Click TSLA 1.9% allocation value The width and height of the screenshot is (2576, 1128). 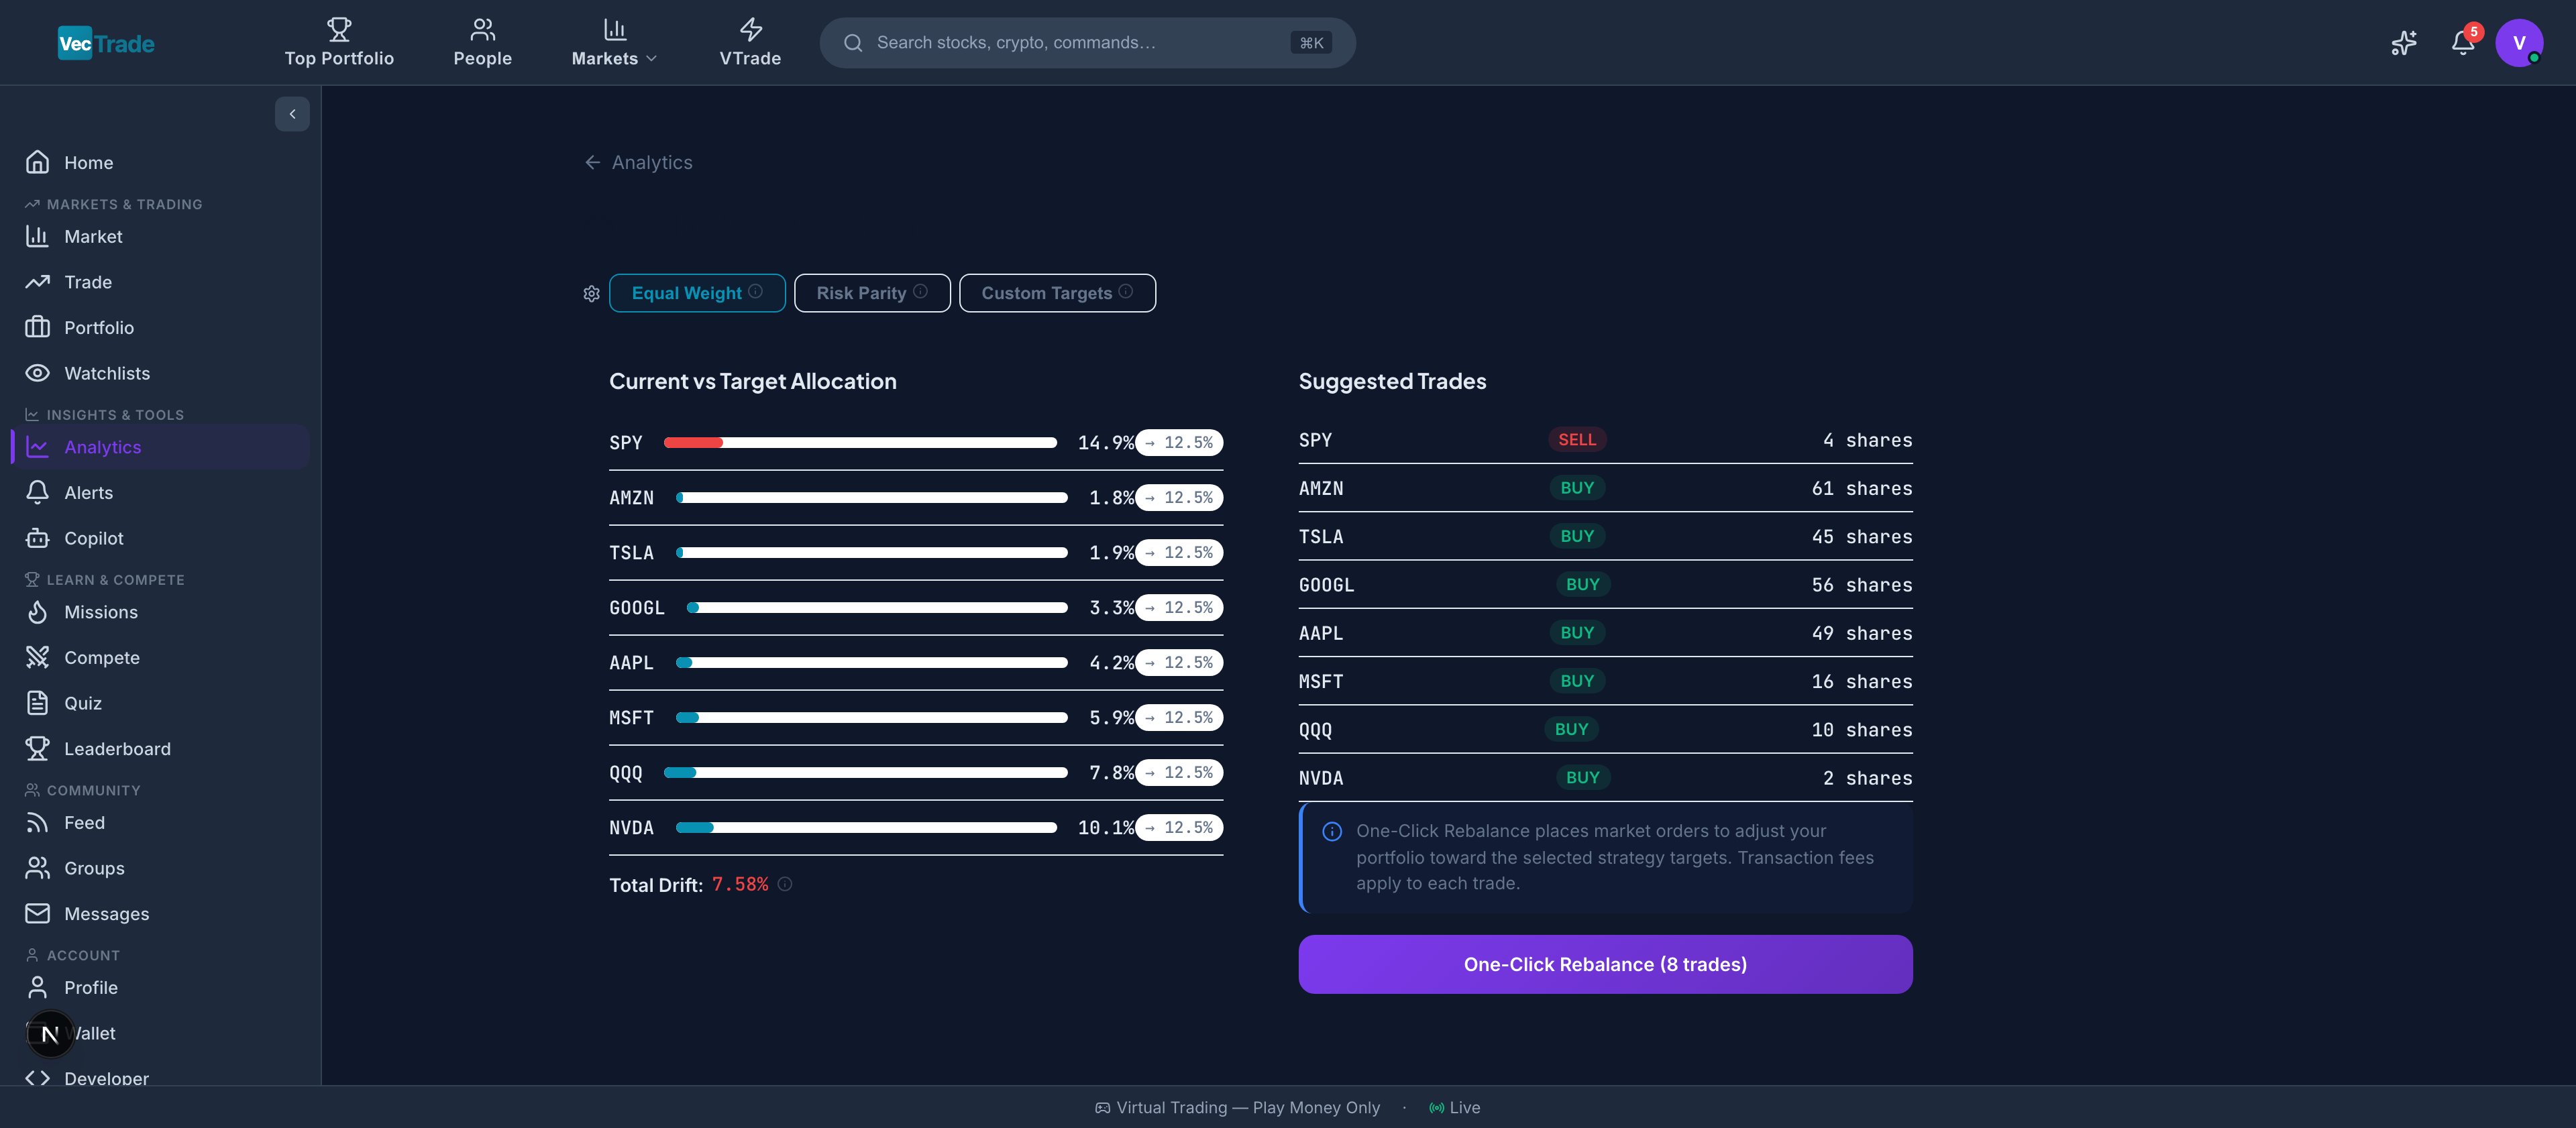(x=1111, y=552)
